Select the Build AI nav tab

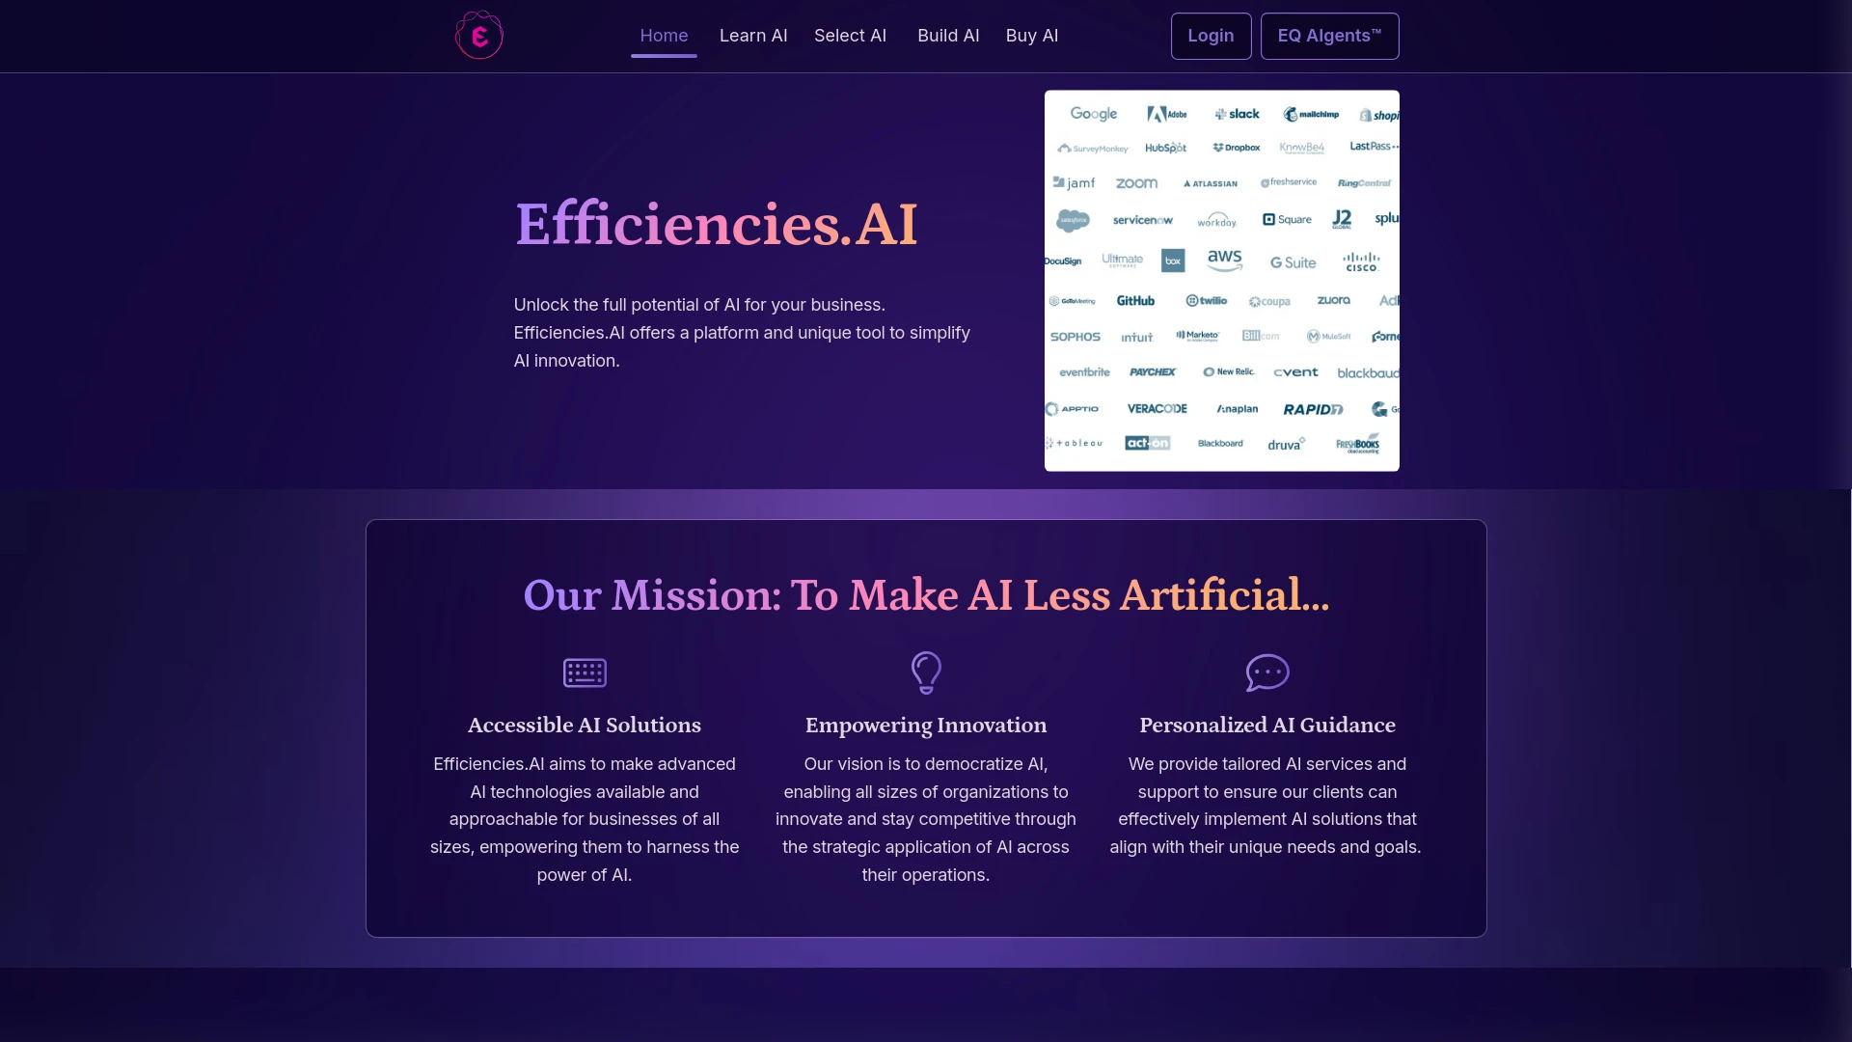(x=949, y=35)
